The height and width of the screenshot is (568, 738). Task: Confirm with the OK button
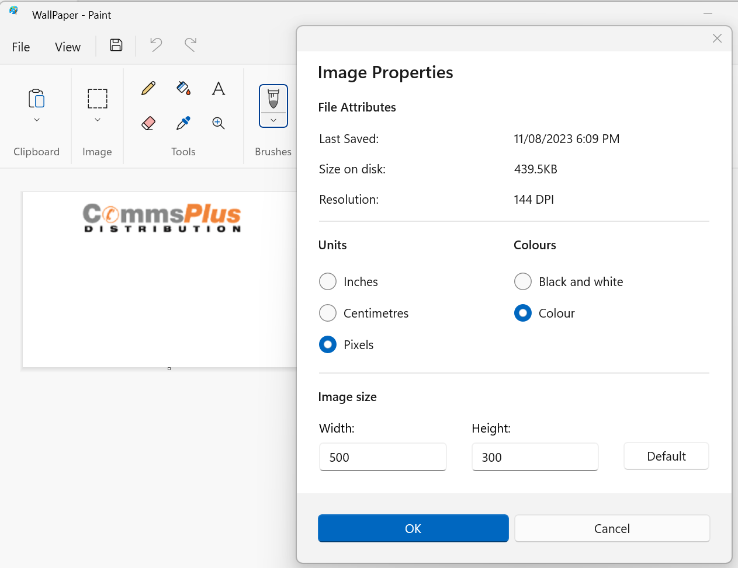[413, 528]
